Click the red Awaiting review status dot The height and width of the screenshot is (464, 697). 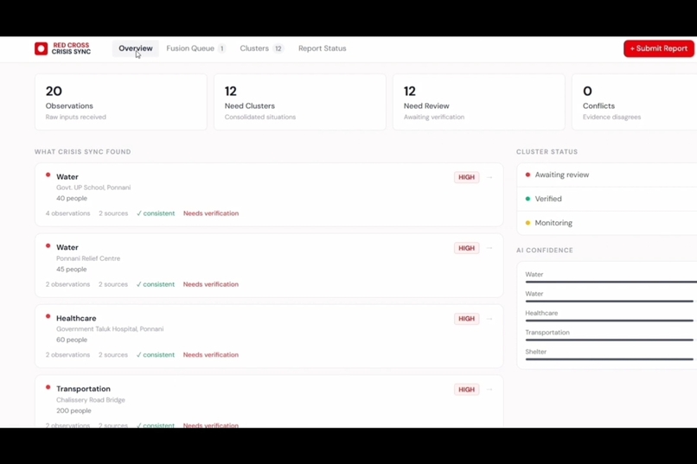point(528,175)
